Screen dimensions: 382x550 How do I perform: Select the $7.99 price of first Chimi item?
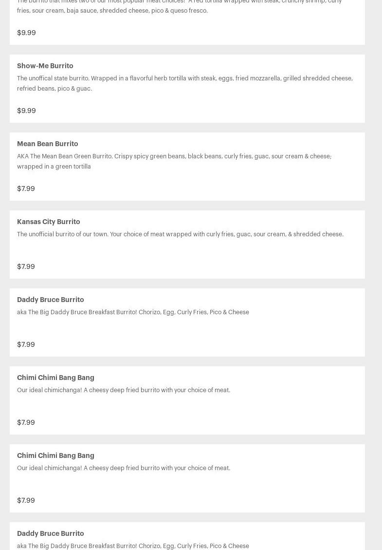[26, 422]
